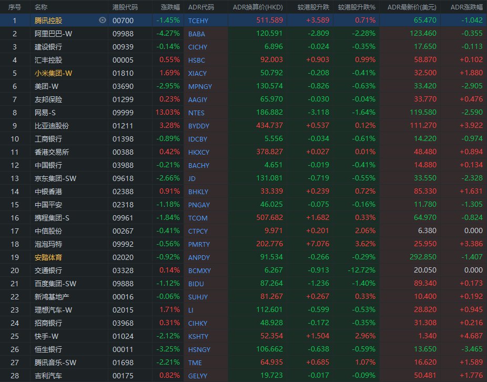Sort by 港股代码 column header
The image size is (487, 382).
click(125, 7)
